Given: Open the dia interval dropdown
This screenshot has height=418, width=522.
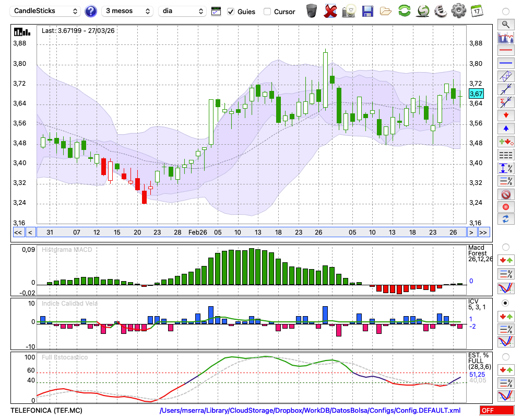Looking at the screenshot, I should [183, 11].
